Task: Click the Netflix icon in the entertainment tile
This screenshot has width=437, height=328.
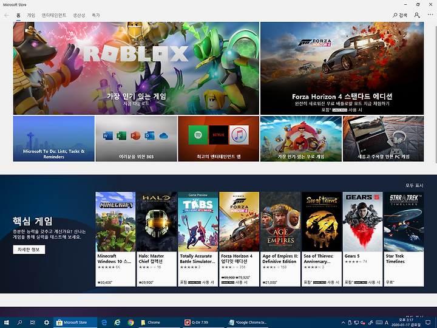Action: tap(218, 135)
